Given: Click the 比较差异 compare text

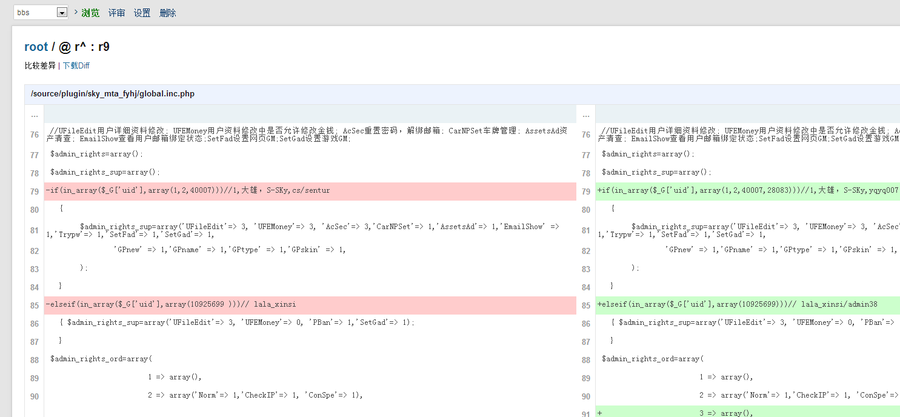Looking at the screenshot, I should [x=40, y=65].
